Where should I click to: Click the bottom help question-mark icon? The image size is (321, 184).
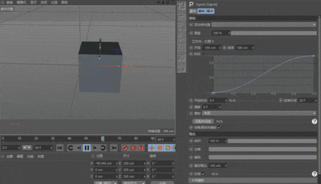(314, 174)
